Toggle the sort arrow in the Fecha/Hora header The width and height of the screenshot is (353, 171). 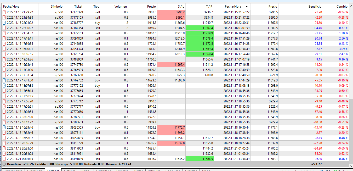(x=247, y=6)
